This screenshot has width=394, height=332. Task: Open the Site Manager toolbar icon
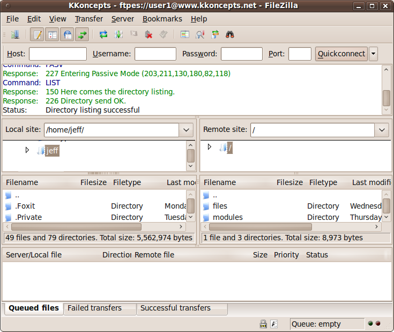click(x=15, y=34)
